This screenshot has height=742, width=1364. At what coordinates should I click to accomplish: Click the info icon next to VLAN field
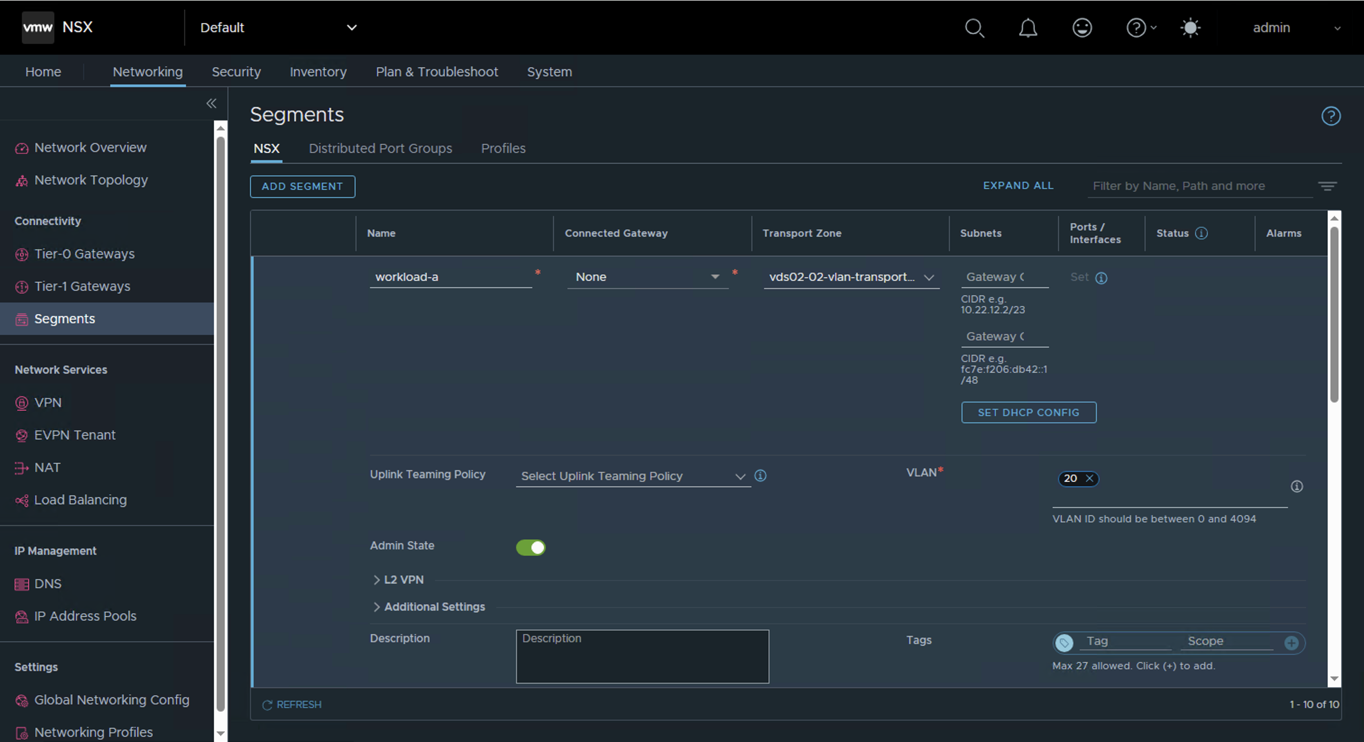coord(1297,486)
